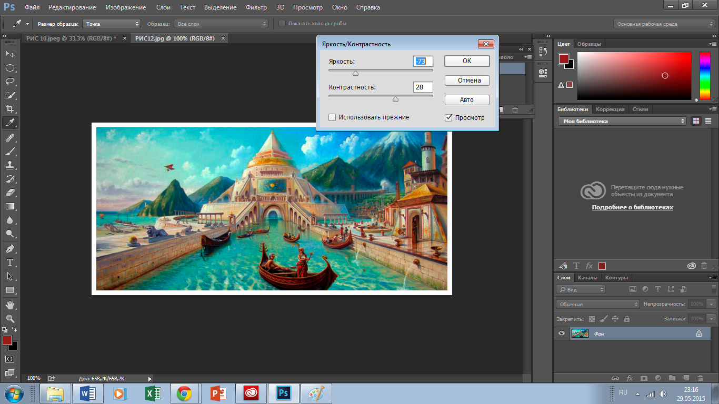Select the Crop tool

pos(9,109)
